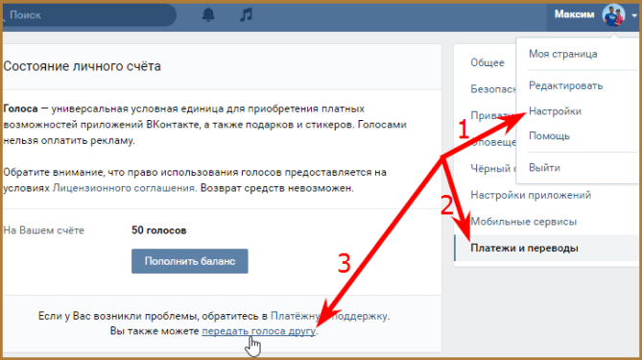The height and width of the screenshot is (360, 642).
Task: Open the Платёжную поддержку link
Action: click(x=329, y=316)
